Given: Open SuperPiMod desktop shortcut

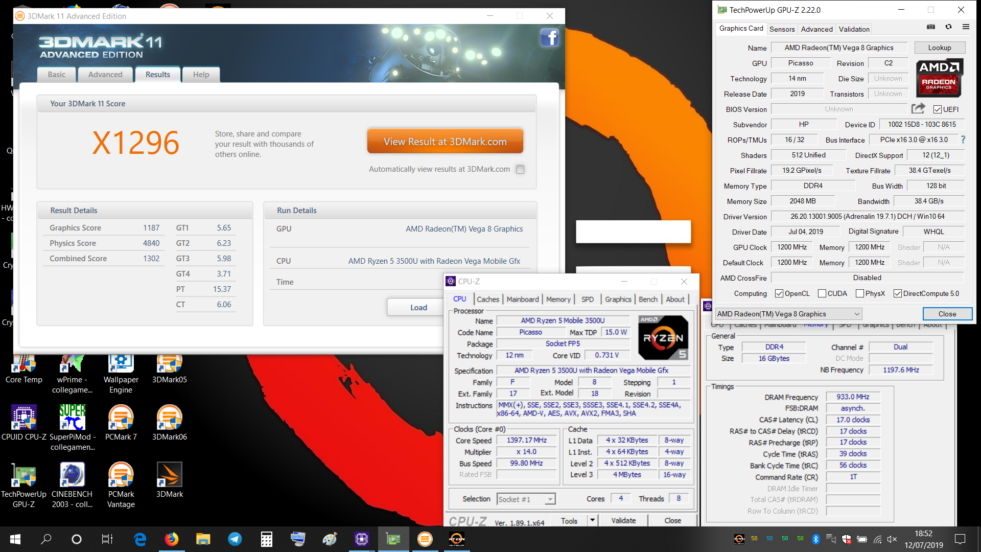Looking at the screenshot, I should click(73, 428).
